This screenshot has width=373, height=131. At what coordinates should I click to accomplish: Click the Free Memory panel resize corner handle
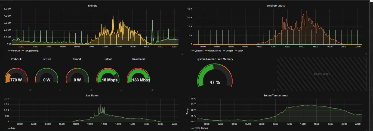(274, 90)
